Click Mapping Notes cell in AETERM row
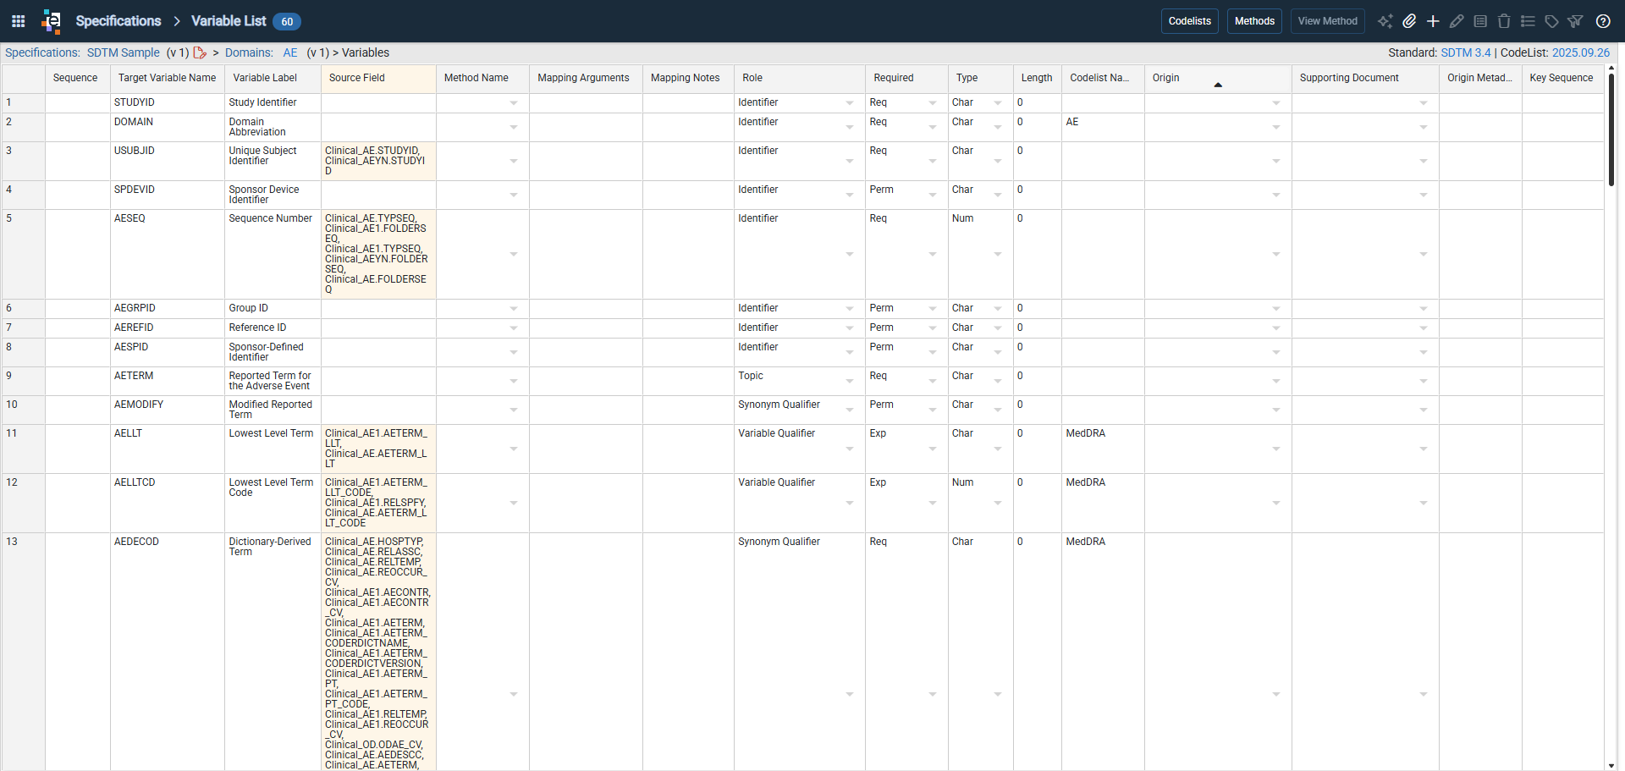1625x771 pixels. coord(688,381)
